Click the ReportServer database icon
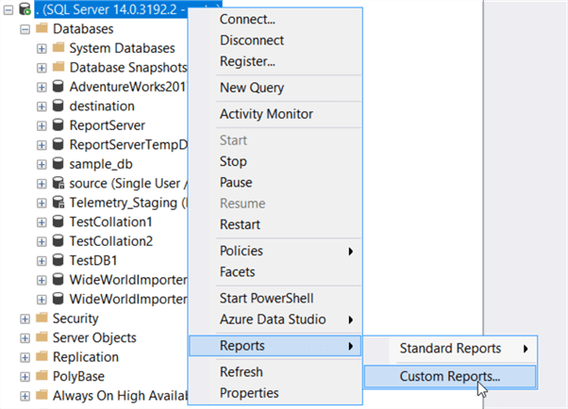Image resolution: width=568 pixels, height=409 pixels. (x=58, y=125)
